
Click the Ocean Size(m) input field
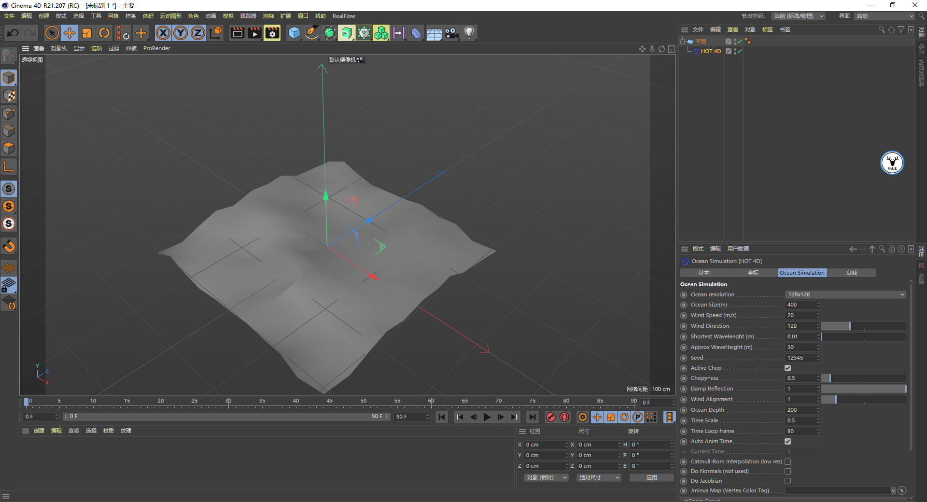pos(801,305)
